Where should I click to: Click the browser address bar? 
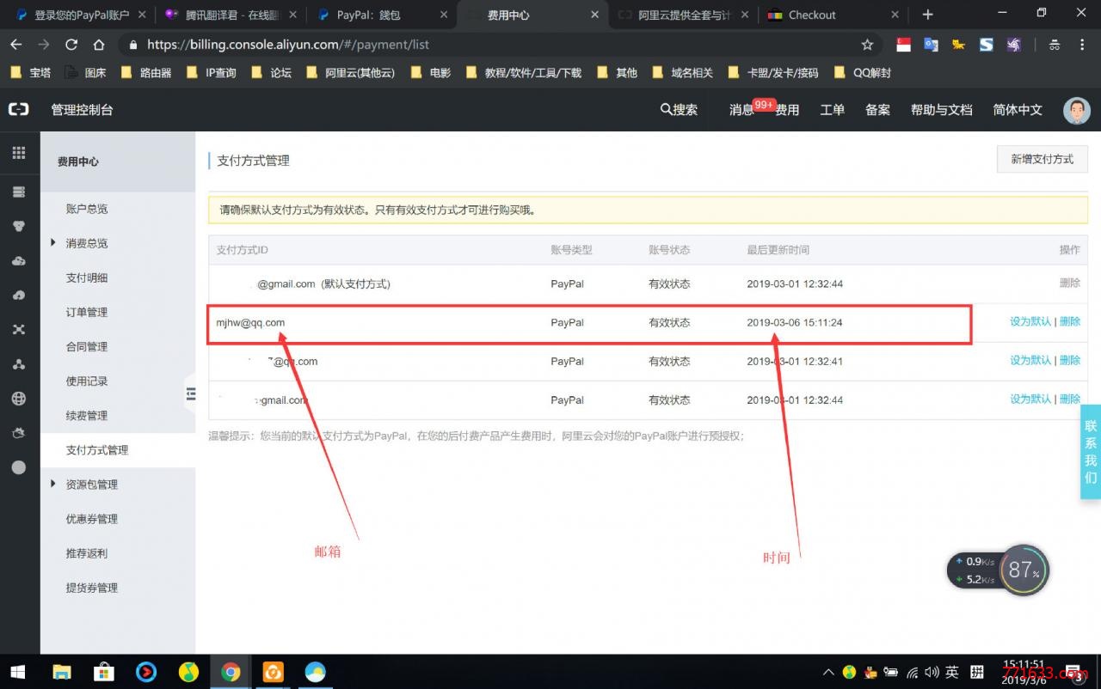(x=499, y=45)
